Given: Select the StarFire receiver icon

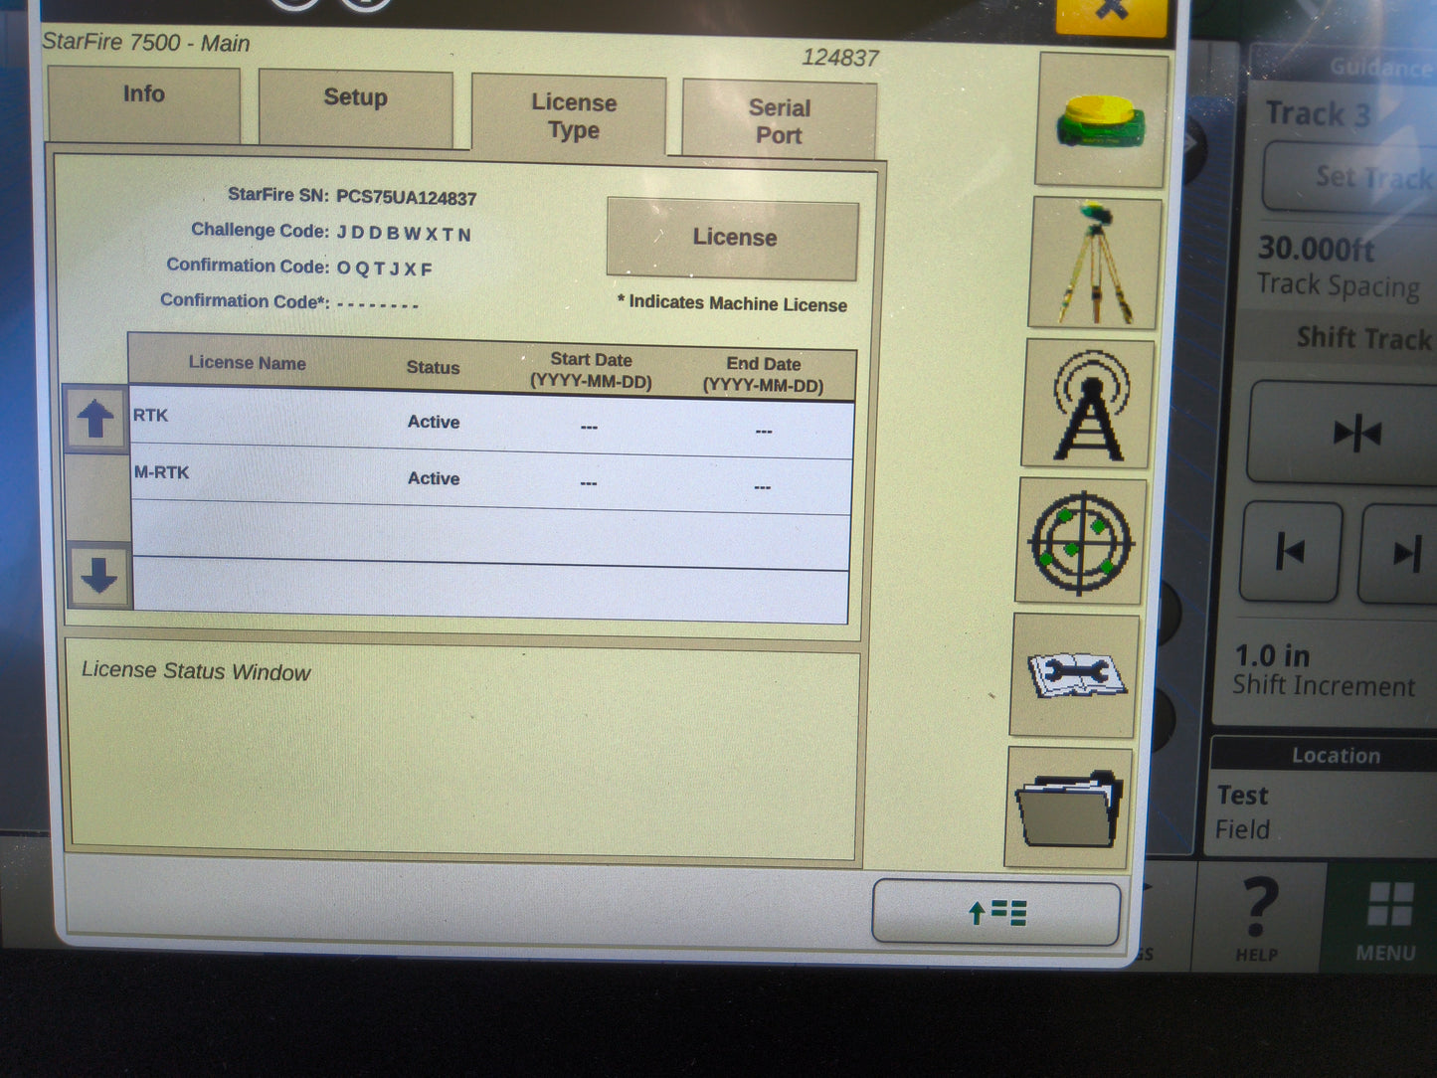Looking at the screenshot, I should (x=1100, y=121).
